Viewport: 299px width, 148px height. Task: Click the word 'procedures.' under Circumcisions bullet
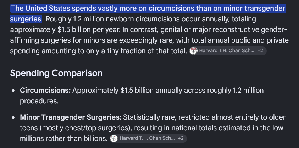pos(39,101)
